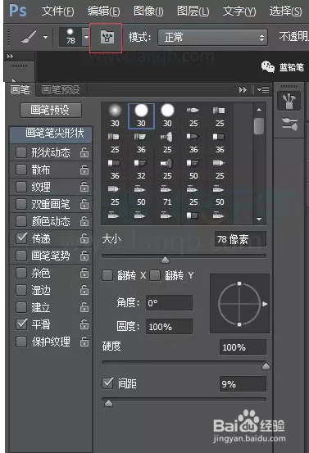Screen dimensions: 309x453
Task: Toggle the brush panel icon in options bar
Action: pos(107,38)
